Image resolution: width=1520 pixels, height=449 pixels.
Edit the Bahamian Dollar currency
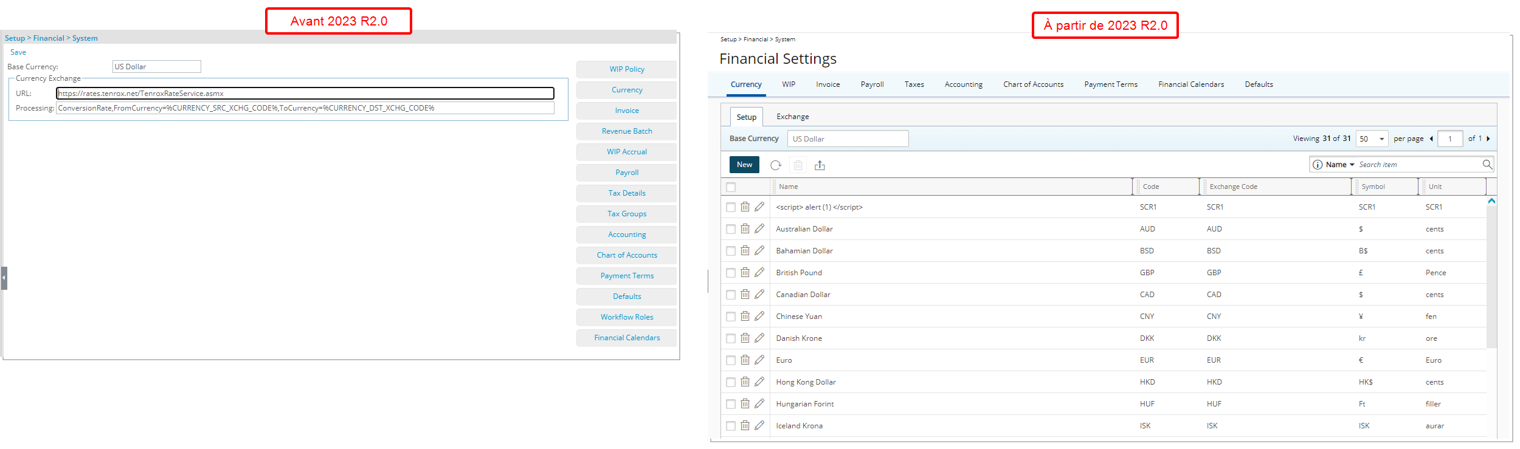(x=759, y=250)
